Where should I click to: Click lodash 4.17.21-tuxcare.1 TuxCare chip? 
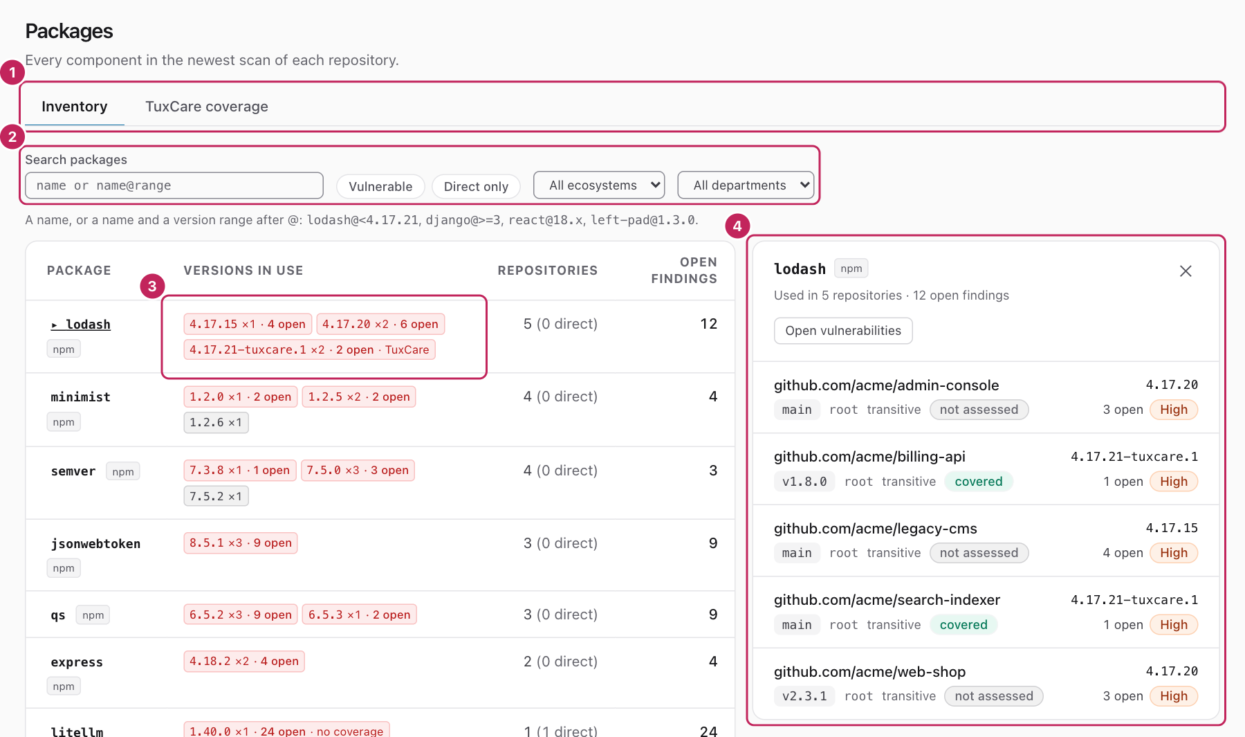coord(309,349)
